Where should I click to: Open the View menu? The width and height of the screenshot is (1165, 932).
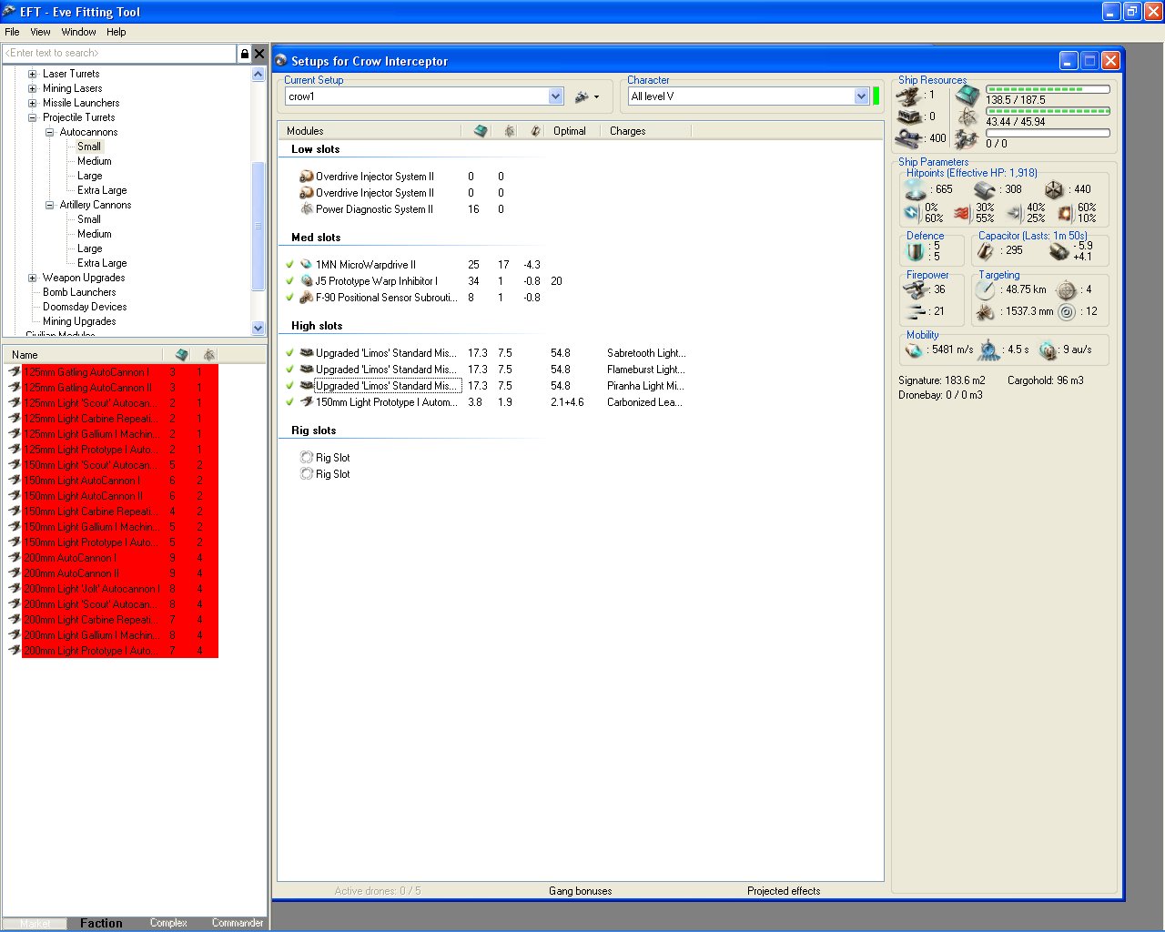pos(40,32)
